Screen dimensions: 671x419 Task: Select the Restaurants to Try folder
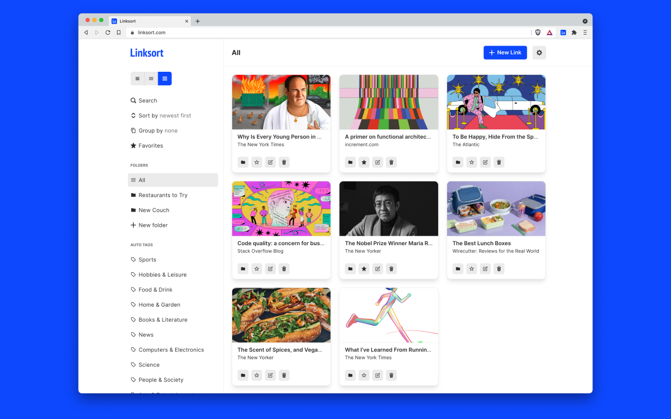pyautogui.click(x=164, y=195)
